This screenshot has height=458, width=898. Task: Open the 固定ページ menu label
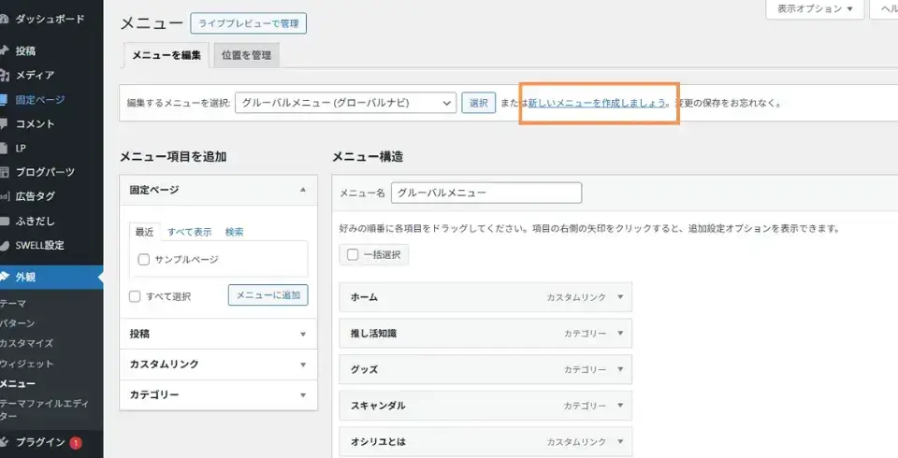pos(40,100)
